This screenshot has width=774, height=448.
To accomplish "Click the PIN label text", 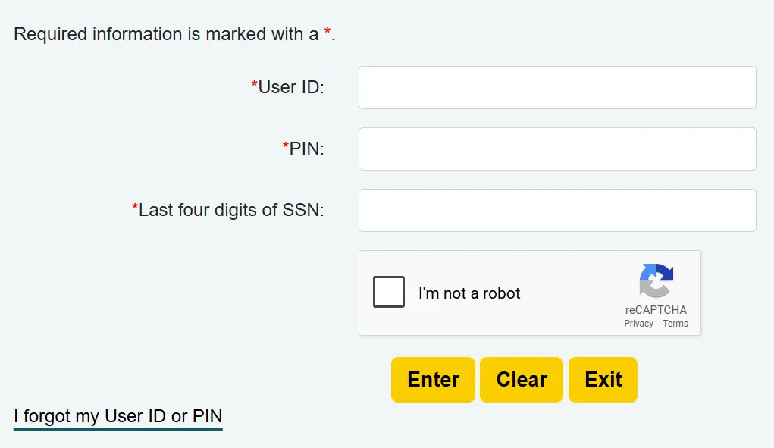I will tap(307, 149).
